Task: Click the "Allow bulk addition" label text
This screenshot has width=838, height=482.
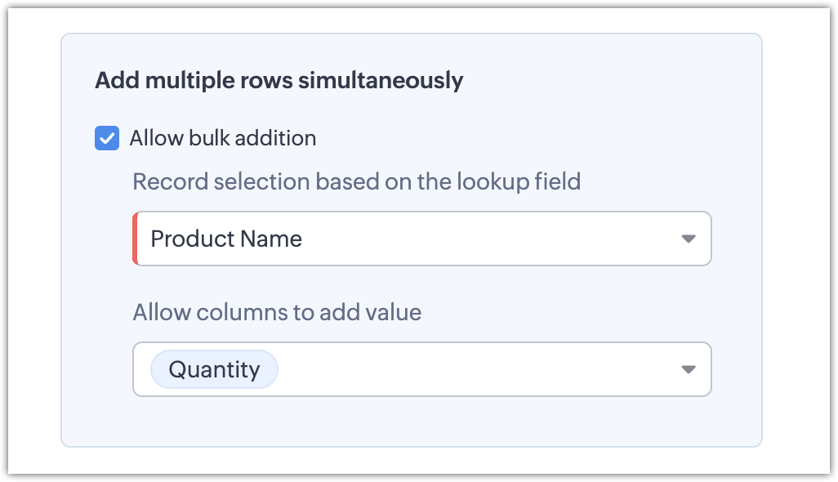Action: pyautogui.click(x=222, y=138)
